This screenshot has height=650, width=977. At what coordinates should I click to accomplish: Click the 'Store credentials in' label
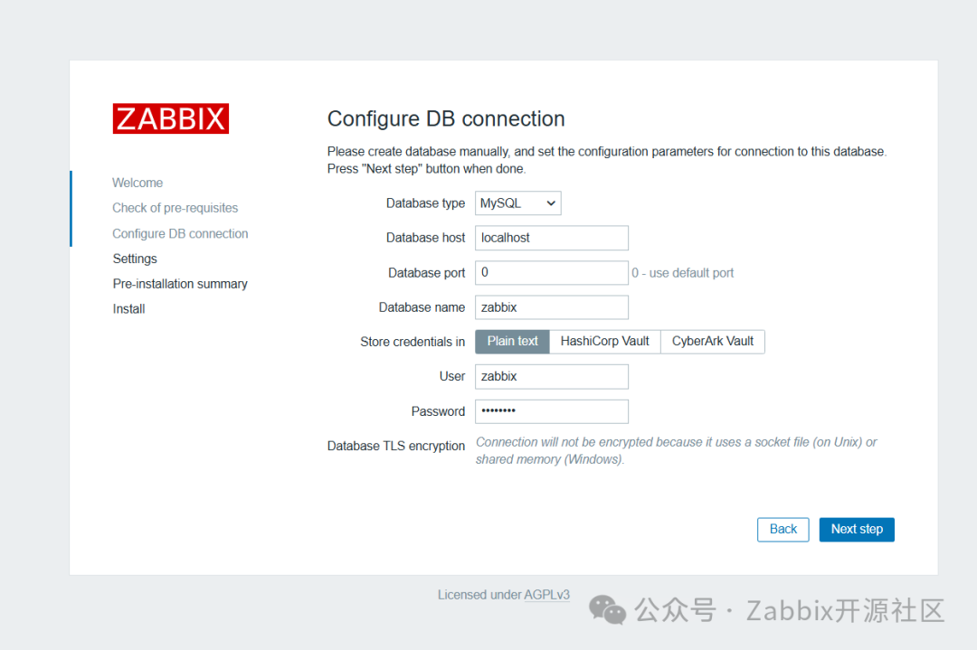click(413, 342)
